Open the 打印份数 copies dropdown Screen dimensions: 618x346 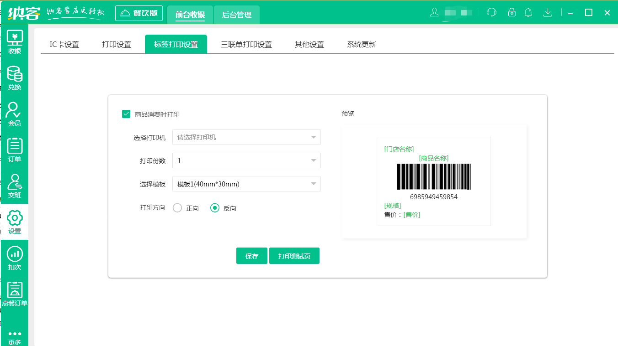tap(246, 160)
